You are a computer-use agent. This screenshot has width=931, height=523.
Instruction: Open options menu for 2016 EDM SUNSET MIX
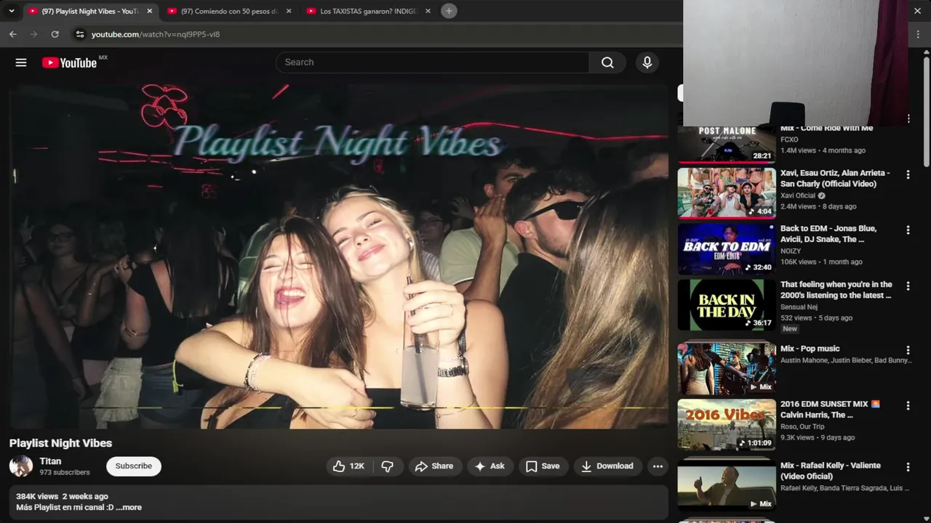[908, 406]
